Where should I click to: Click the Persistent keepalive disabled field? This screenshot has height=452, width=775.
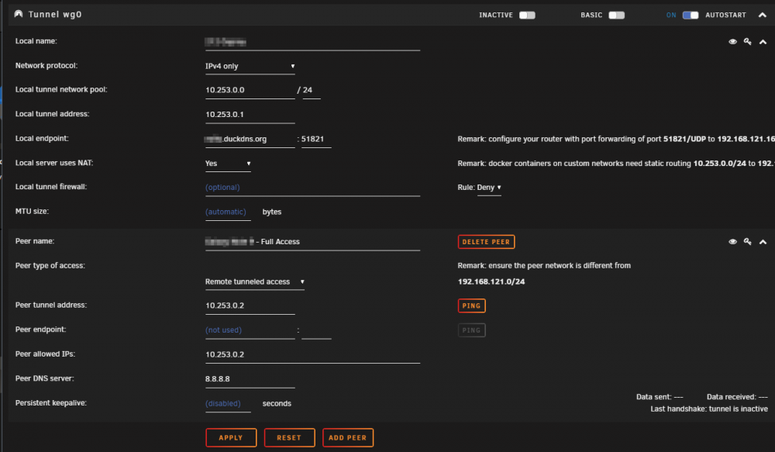tap(228, 404)
